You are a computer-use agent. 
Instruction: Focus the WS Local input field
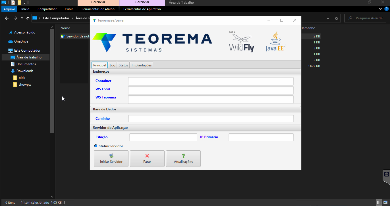(x=211, y=91)
